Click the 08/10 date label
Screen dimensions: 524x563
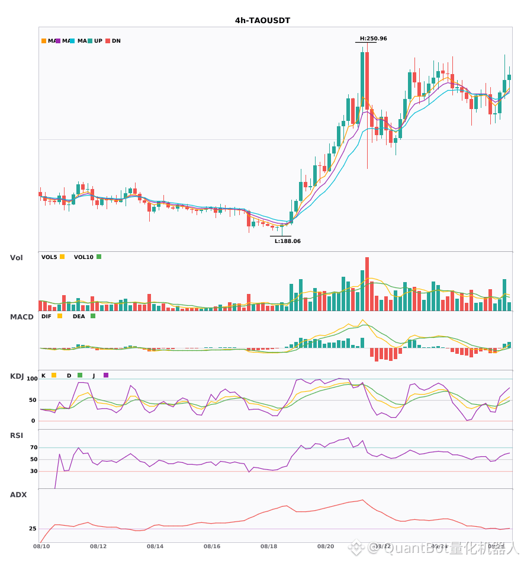[x=41, y=546]
